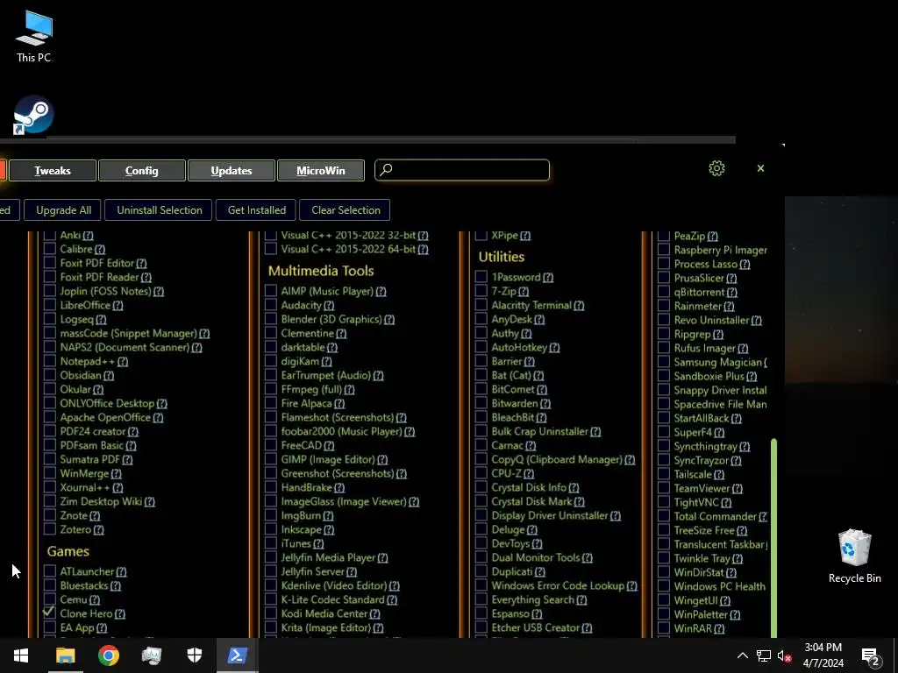
Task: Close the utility window with X
Action: [760, 168]
